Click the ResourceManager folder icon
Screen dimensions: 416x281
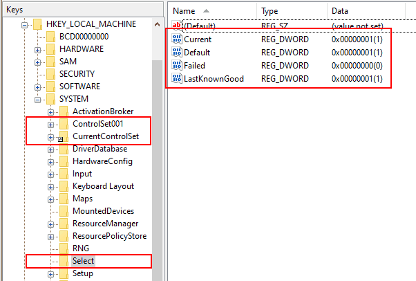click(64, 224)
